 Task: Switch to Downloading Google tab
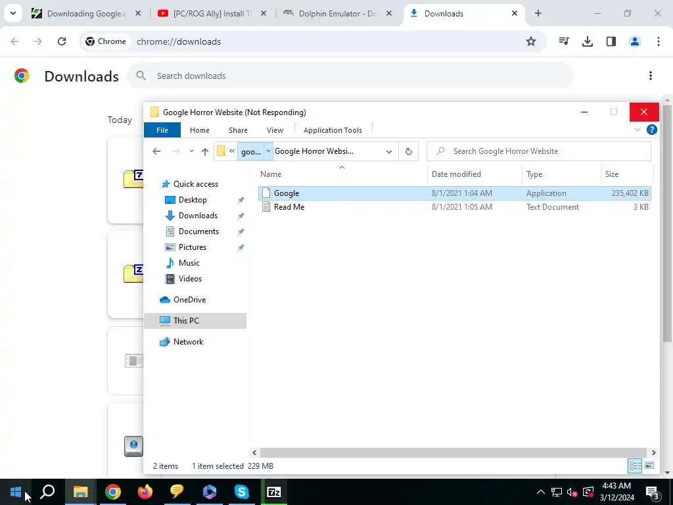pos(86,14)
